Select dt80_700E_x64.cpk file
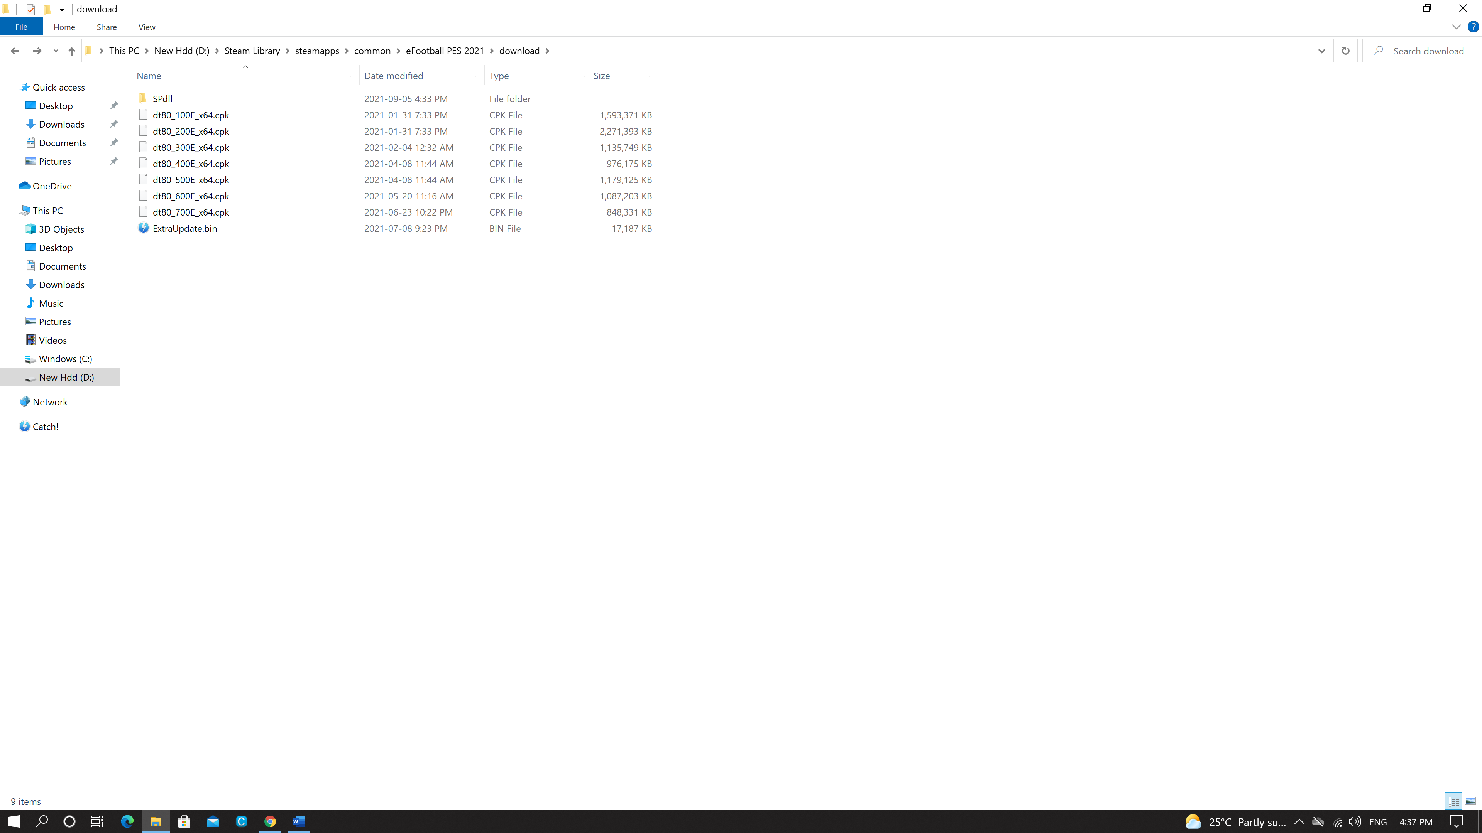1482x833 pixels. point(190,212)
